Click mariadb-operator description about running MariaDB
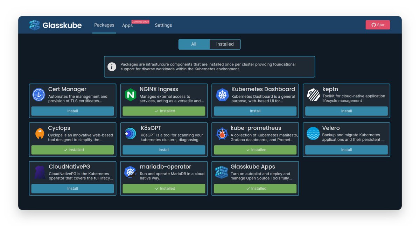 (172, 176)
